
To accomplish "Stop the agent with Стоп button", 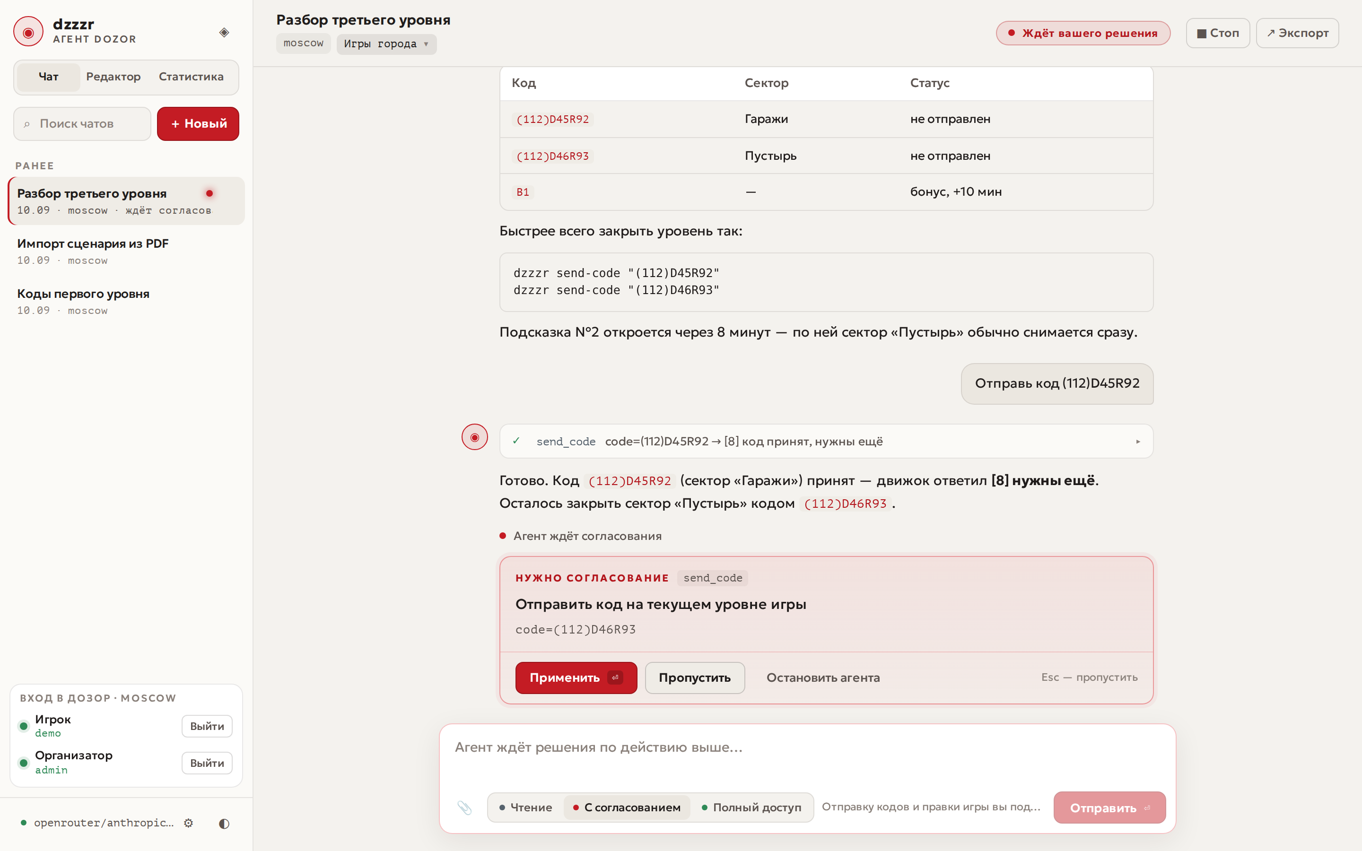I will click(x=1217, y=33).
